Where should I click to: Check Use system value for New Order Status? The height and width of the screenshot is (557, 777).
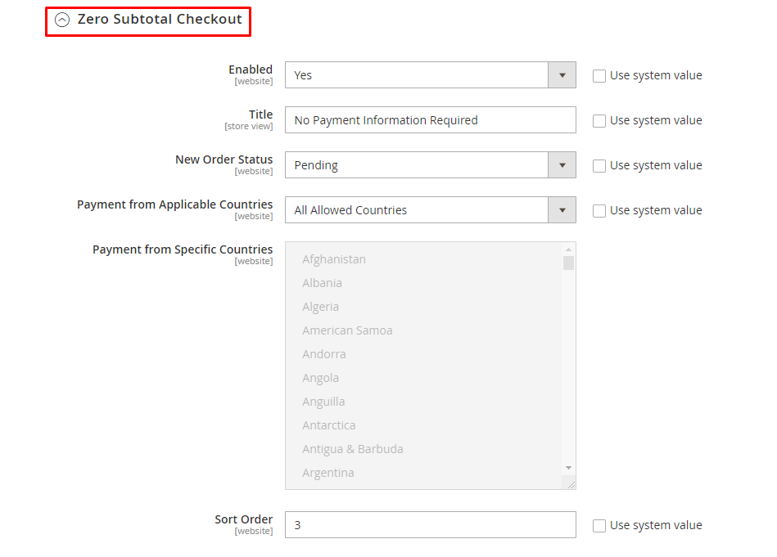click(599, 166)
